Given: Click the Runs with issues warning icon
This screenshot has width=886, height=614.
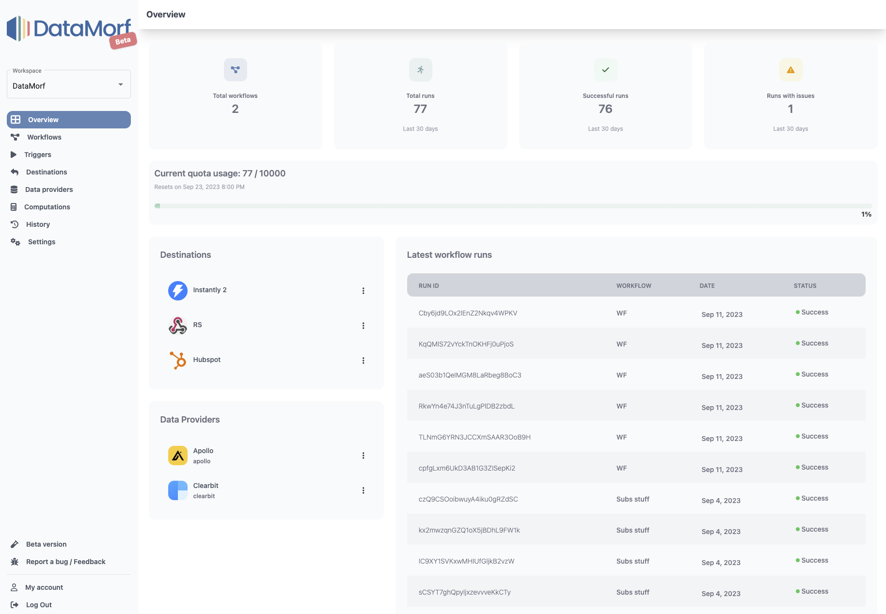Looking at the screenshot, I should point(791,70).
